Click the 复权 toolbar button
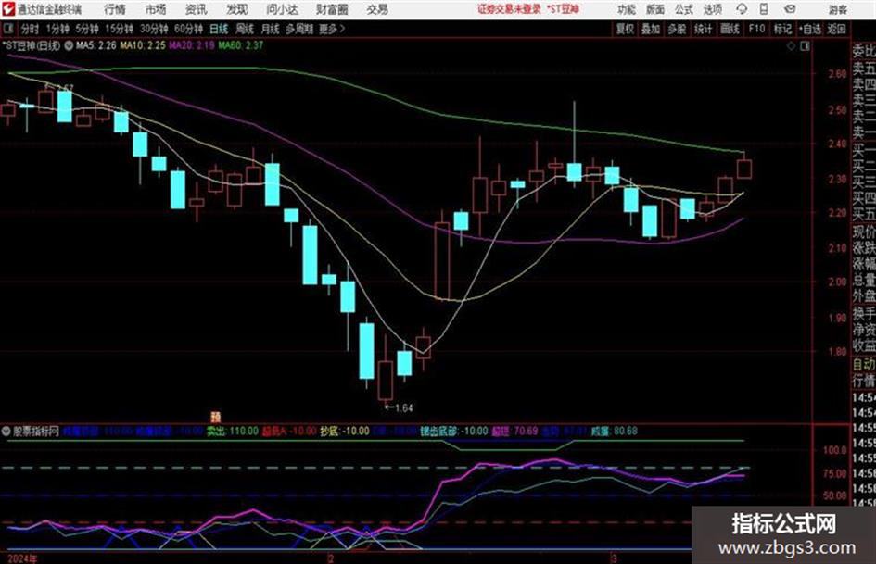This screenshot has width=876, height=564. 625,29
